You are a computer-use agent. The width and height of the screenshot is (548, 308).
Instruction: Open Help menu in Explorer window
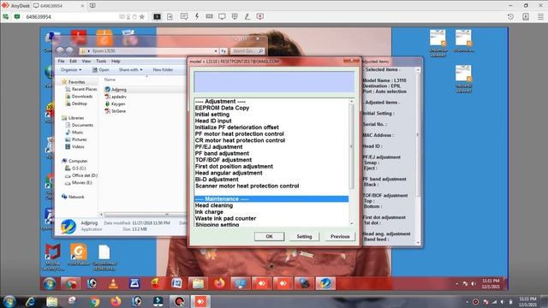116,61
